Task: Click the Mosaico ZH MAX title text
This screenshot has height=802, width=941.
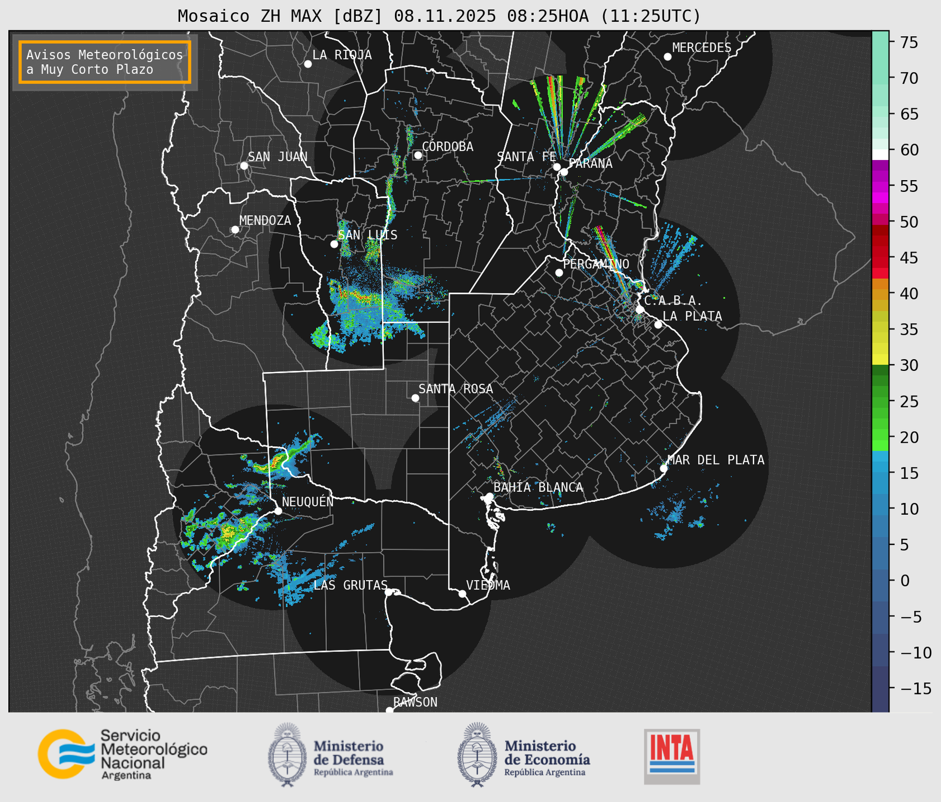Action: tap(439, 16)
